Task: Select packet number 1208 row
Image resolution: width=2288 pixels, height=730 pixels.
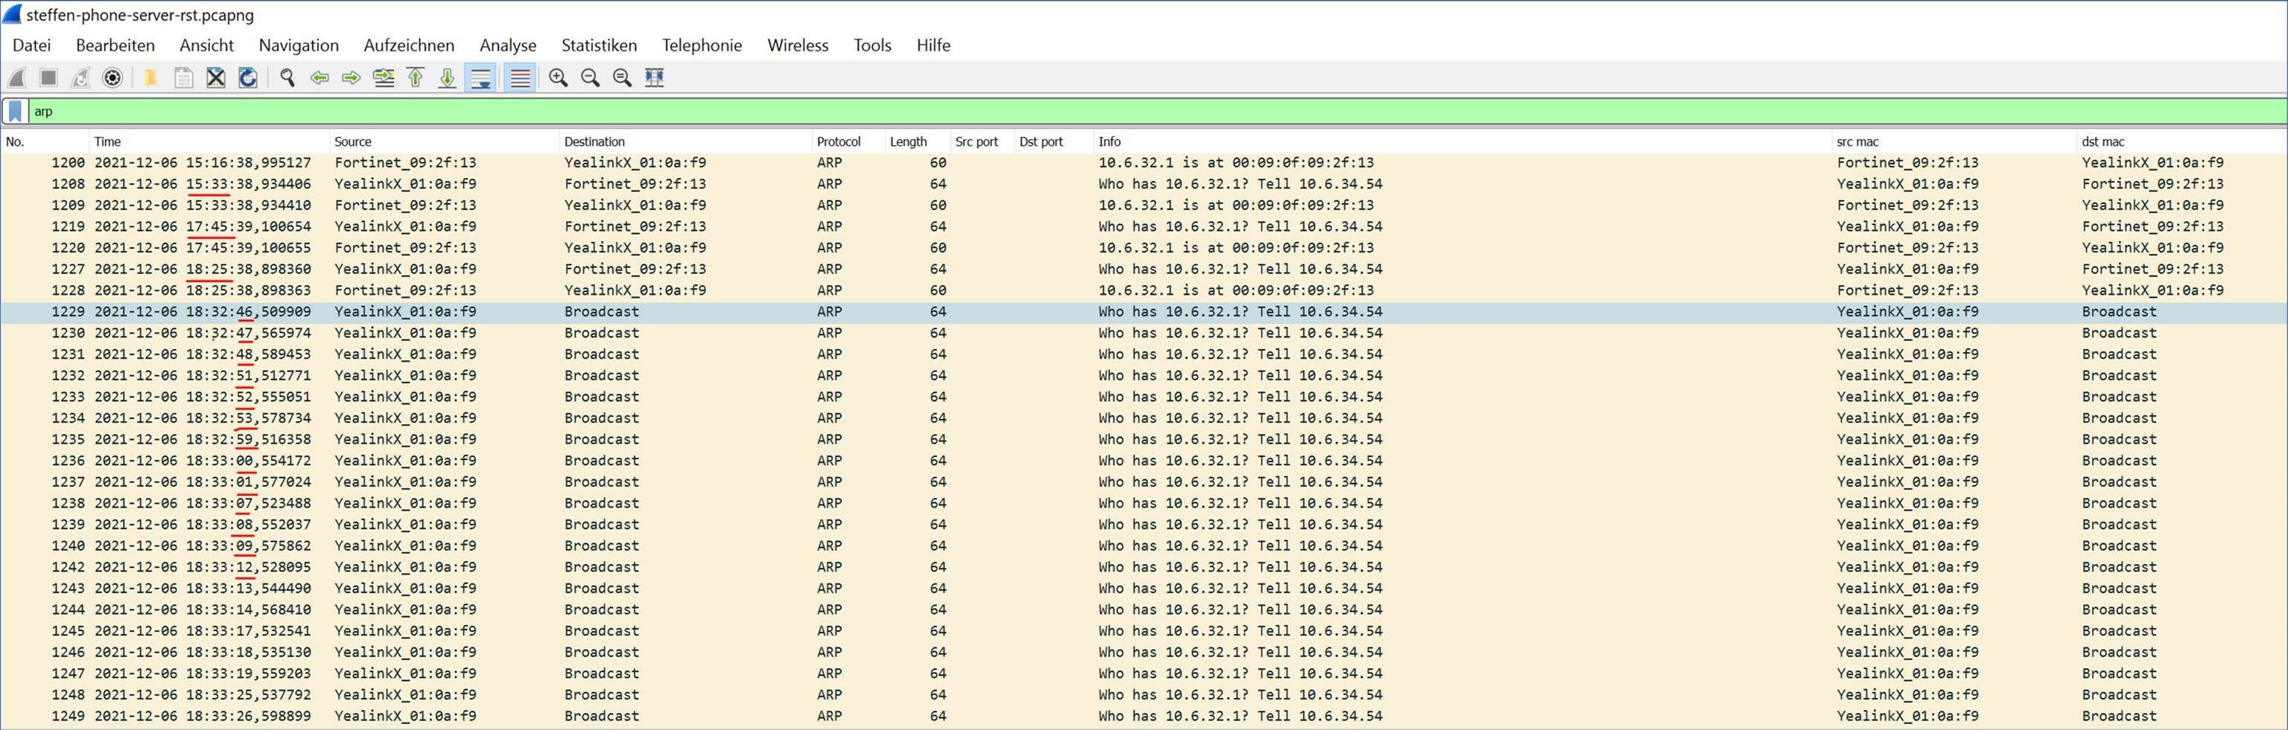Action: click(x=1144, y=185)
